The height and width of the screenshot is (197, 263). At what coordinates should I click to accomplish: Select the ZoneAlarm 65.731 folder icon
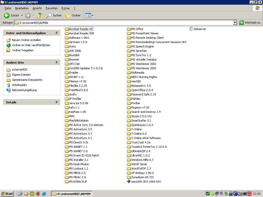pos(129,177)
